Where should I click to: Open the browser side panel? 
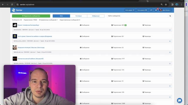(172, 5)
